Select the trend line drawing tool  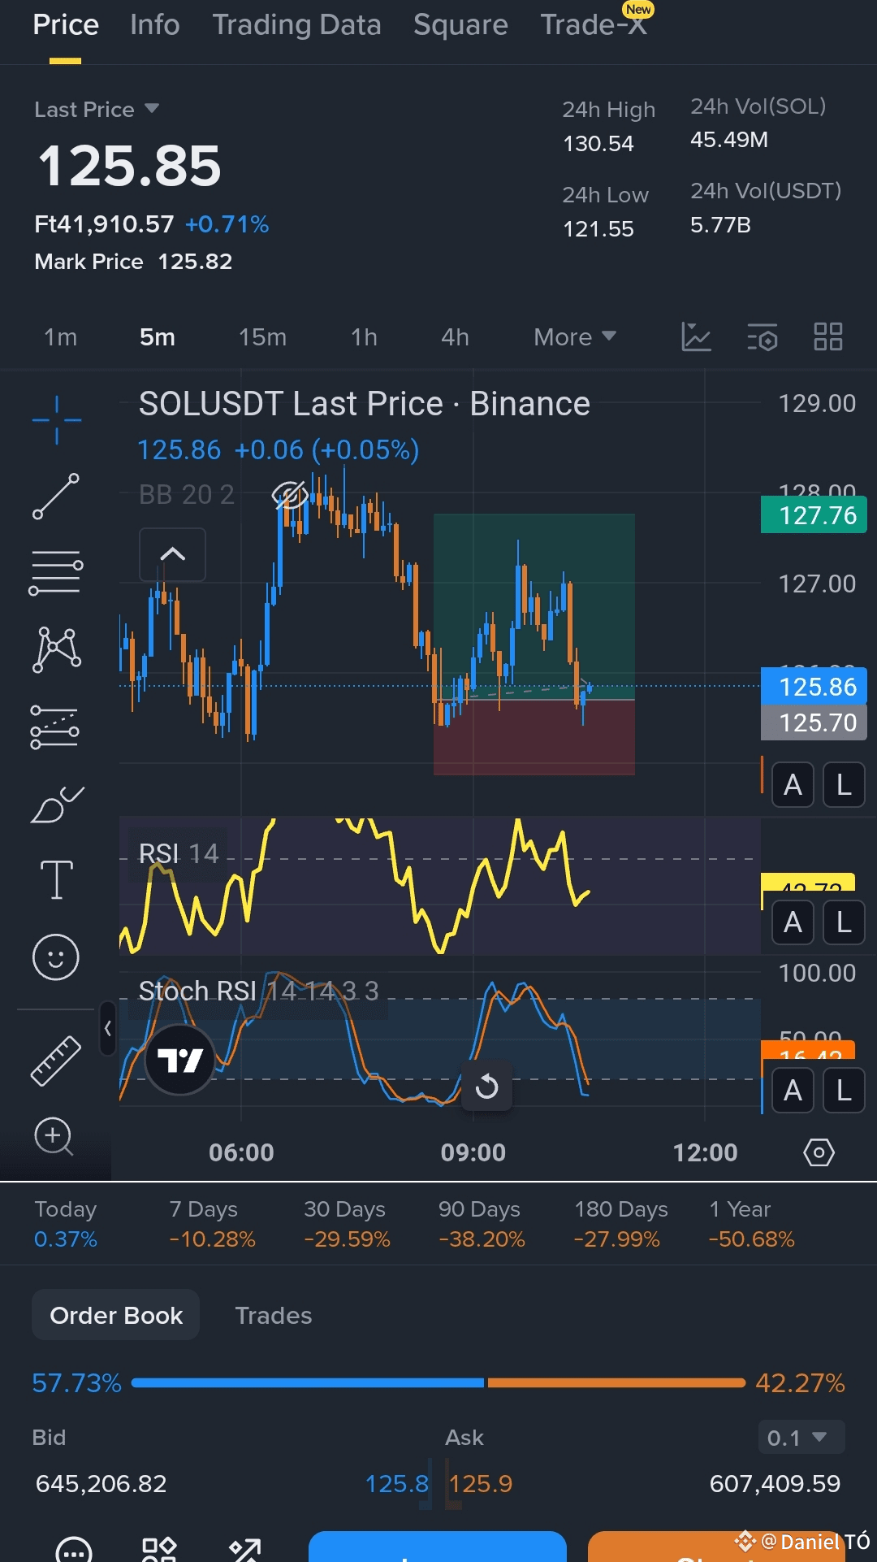click(x=56, y=496)
